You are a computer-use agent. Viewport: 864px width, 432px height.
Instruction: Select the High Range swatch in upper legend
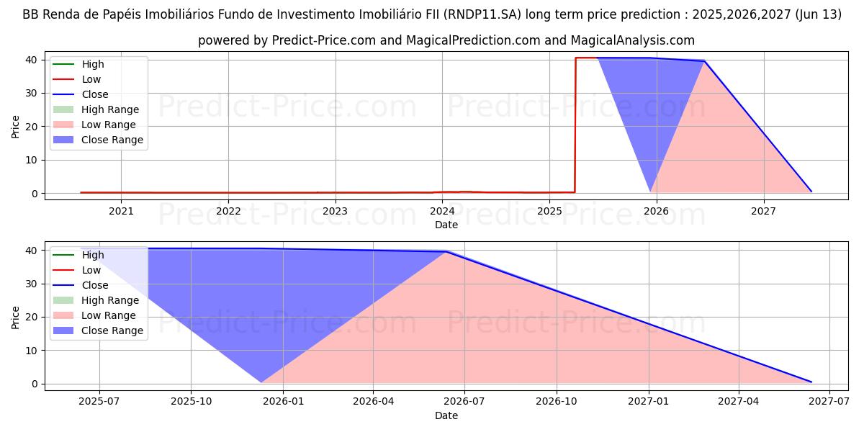(x=66, y=110)
